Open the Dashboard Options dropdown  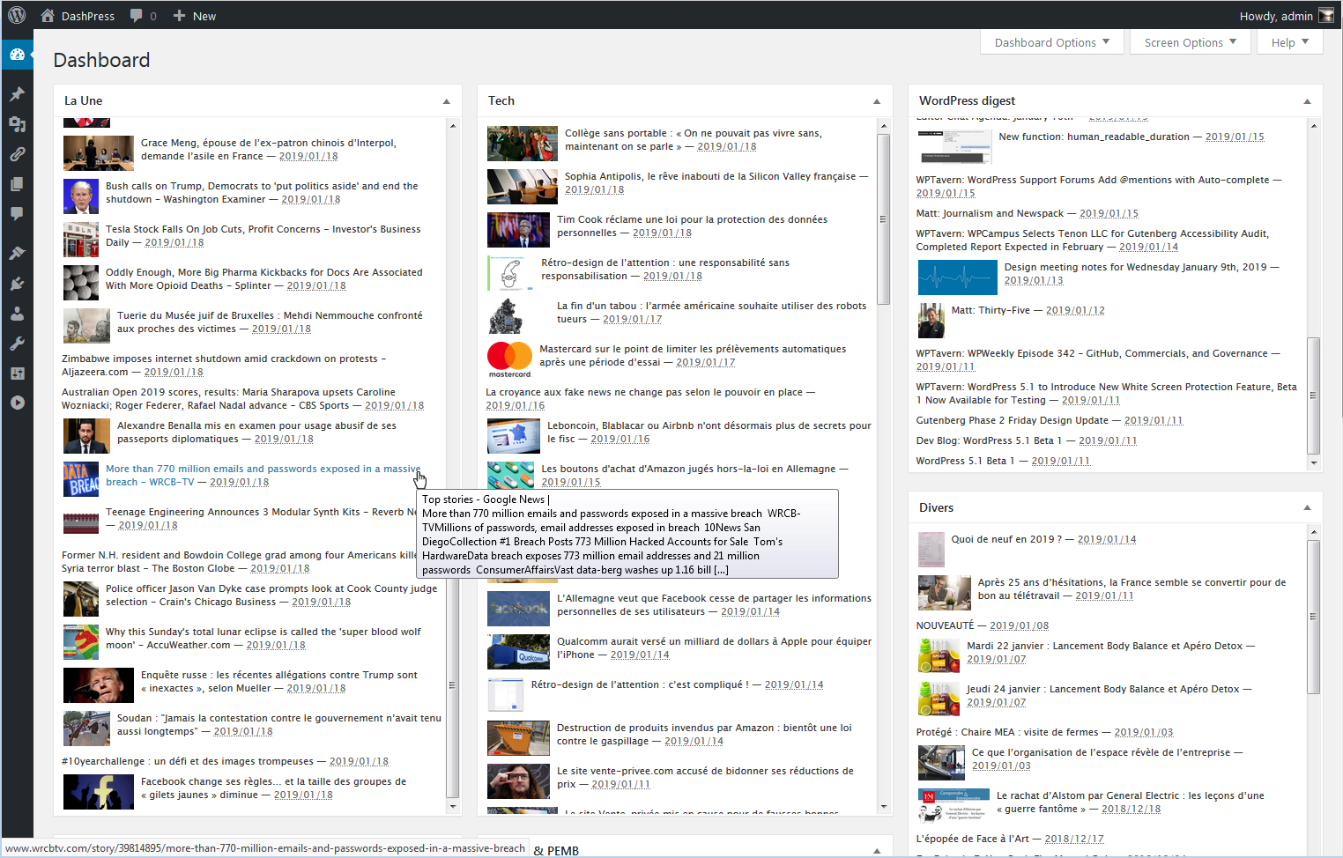[1051, 42]
